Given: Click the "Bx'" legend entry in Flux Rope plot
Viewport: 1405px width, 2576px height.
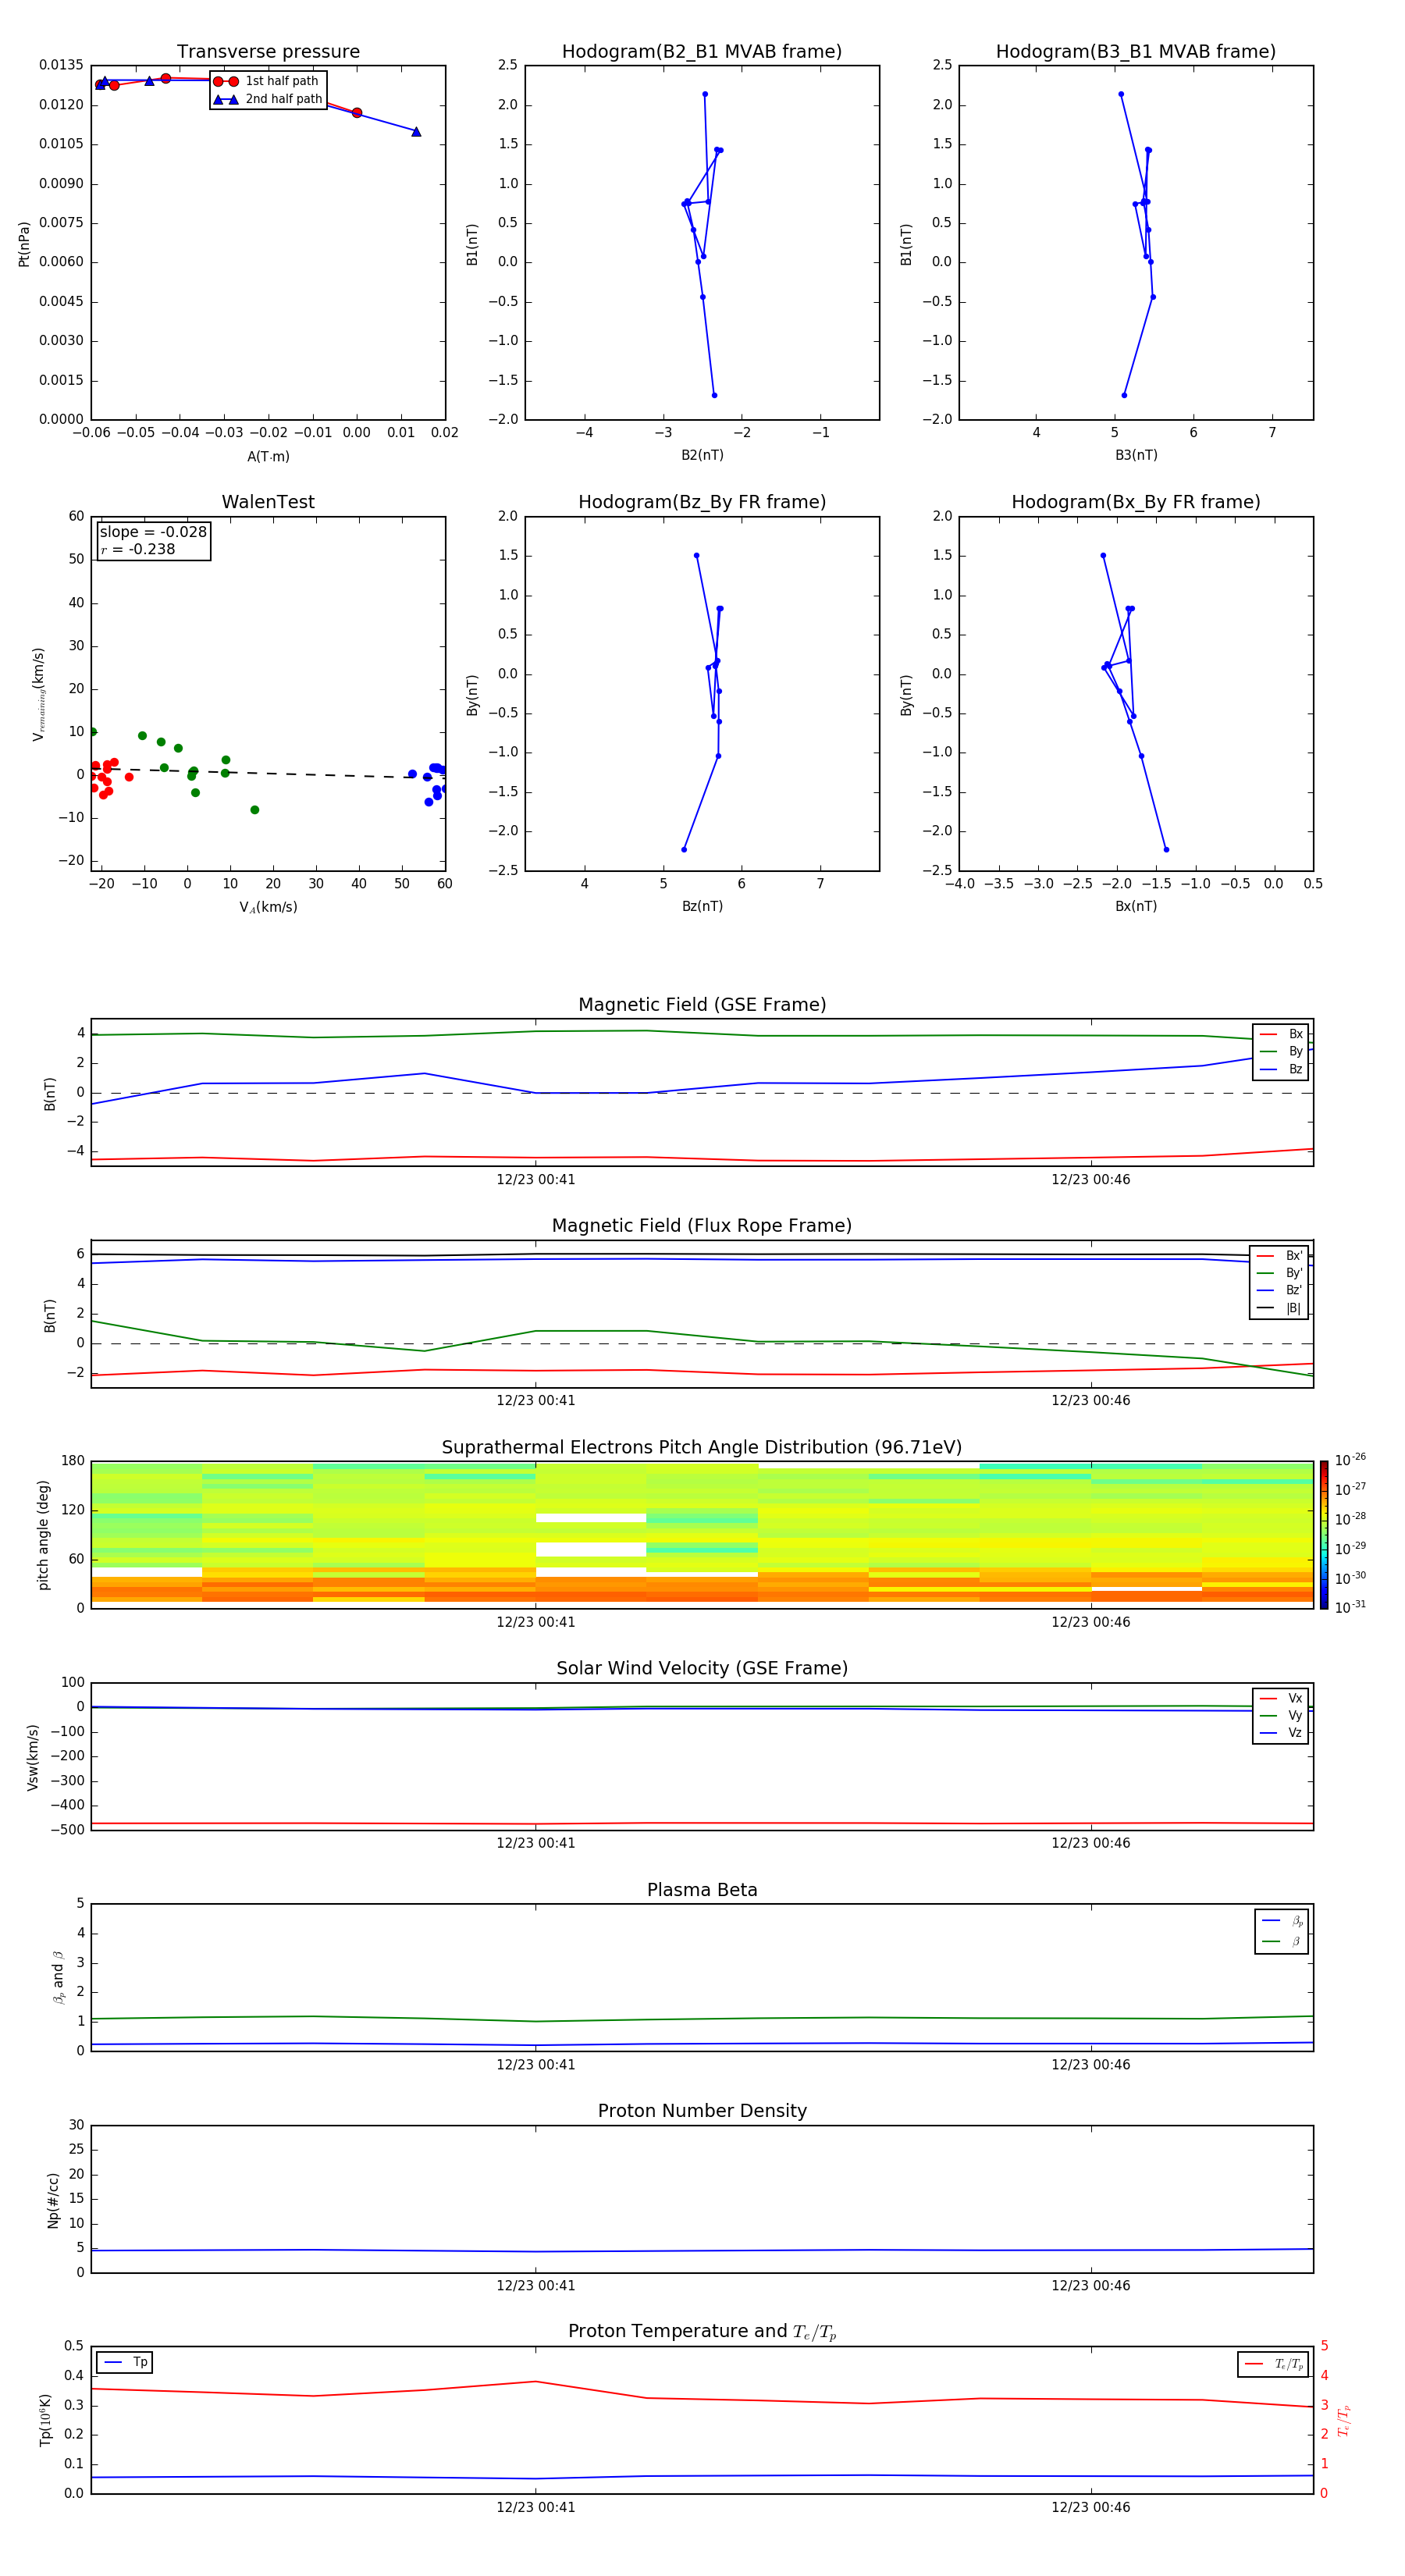Looking at the screenshot, I should click(1280, 1256).
